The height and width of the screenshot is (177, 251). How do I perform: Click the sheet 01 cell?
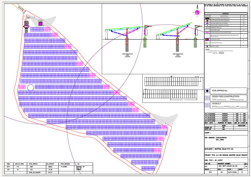click(242, 172)
